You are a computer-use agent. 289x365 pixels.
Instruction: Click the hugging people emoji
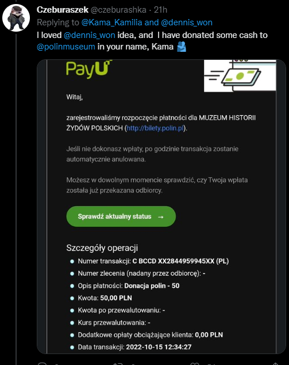click(x=182, y=47)
